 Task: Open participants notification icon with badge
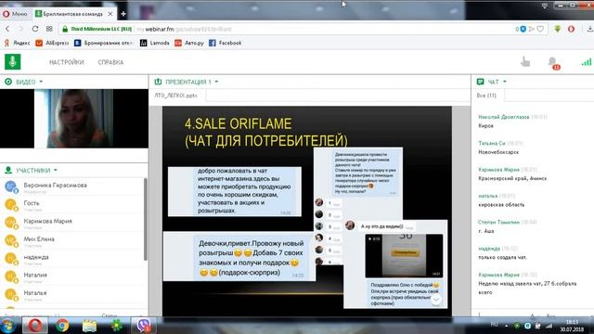pos(553,62)
